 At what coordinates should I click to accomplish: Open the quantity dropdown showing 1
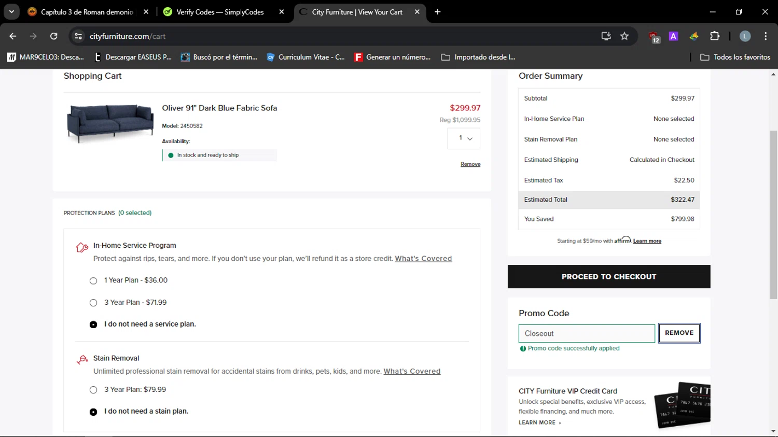click(x=464, y=138)
